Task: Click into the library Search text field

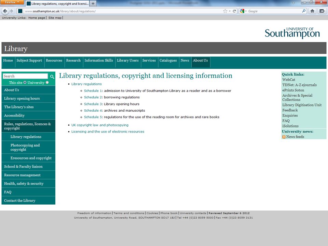Action: click(26, 76)
